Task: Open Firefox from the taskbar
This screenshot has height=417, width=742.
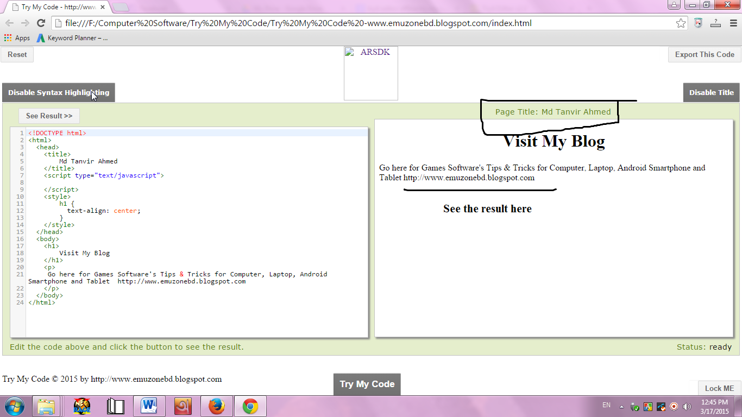Action: 216,406
